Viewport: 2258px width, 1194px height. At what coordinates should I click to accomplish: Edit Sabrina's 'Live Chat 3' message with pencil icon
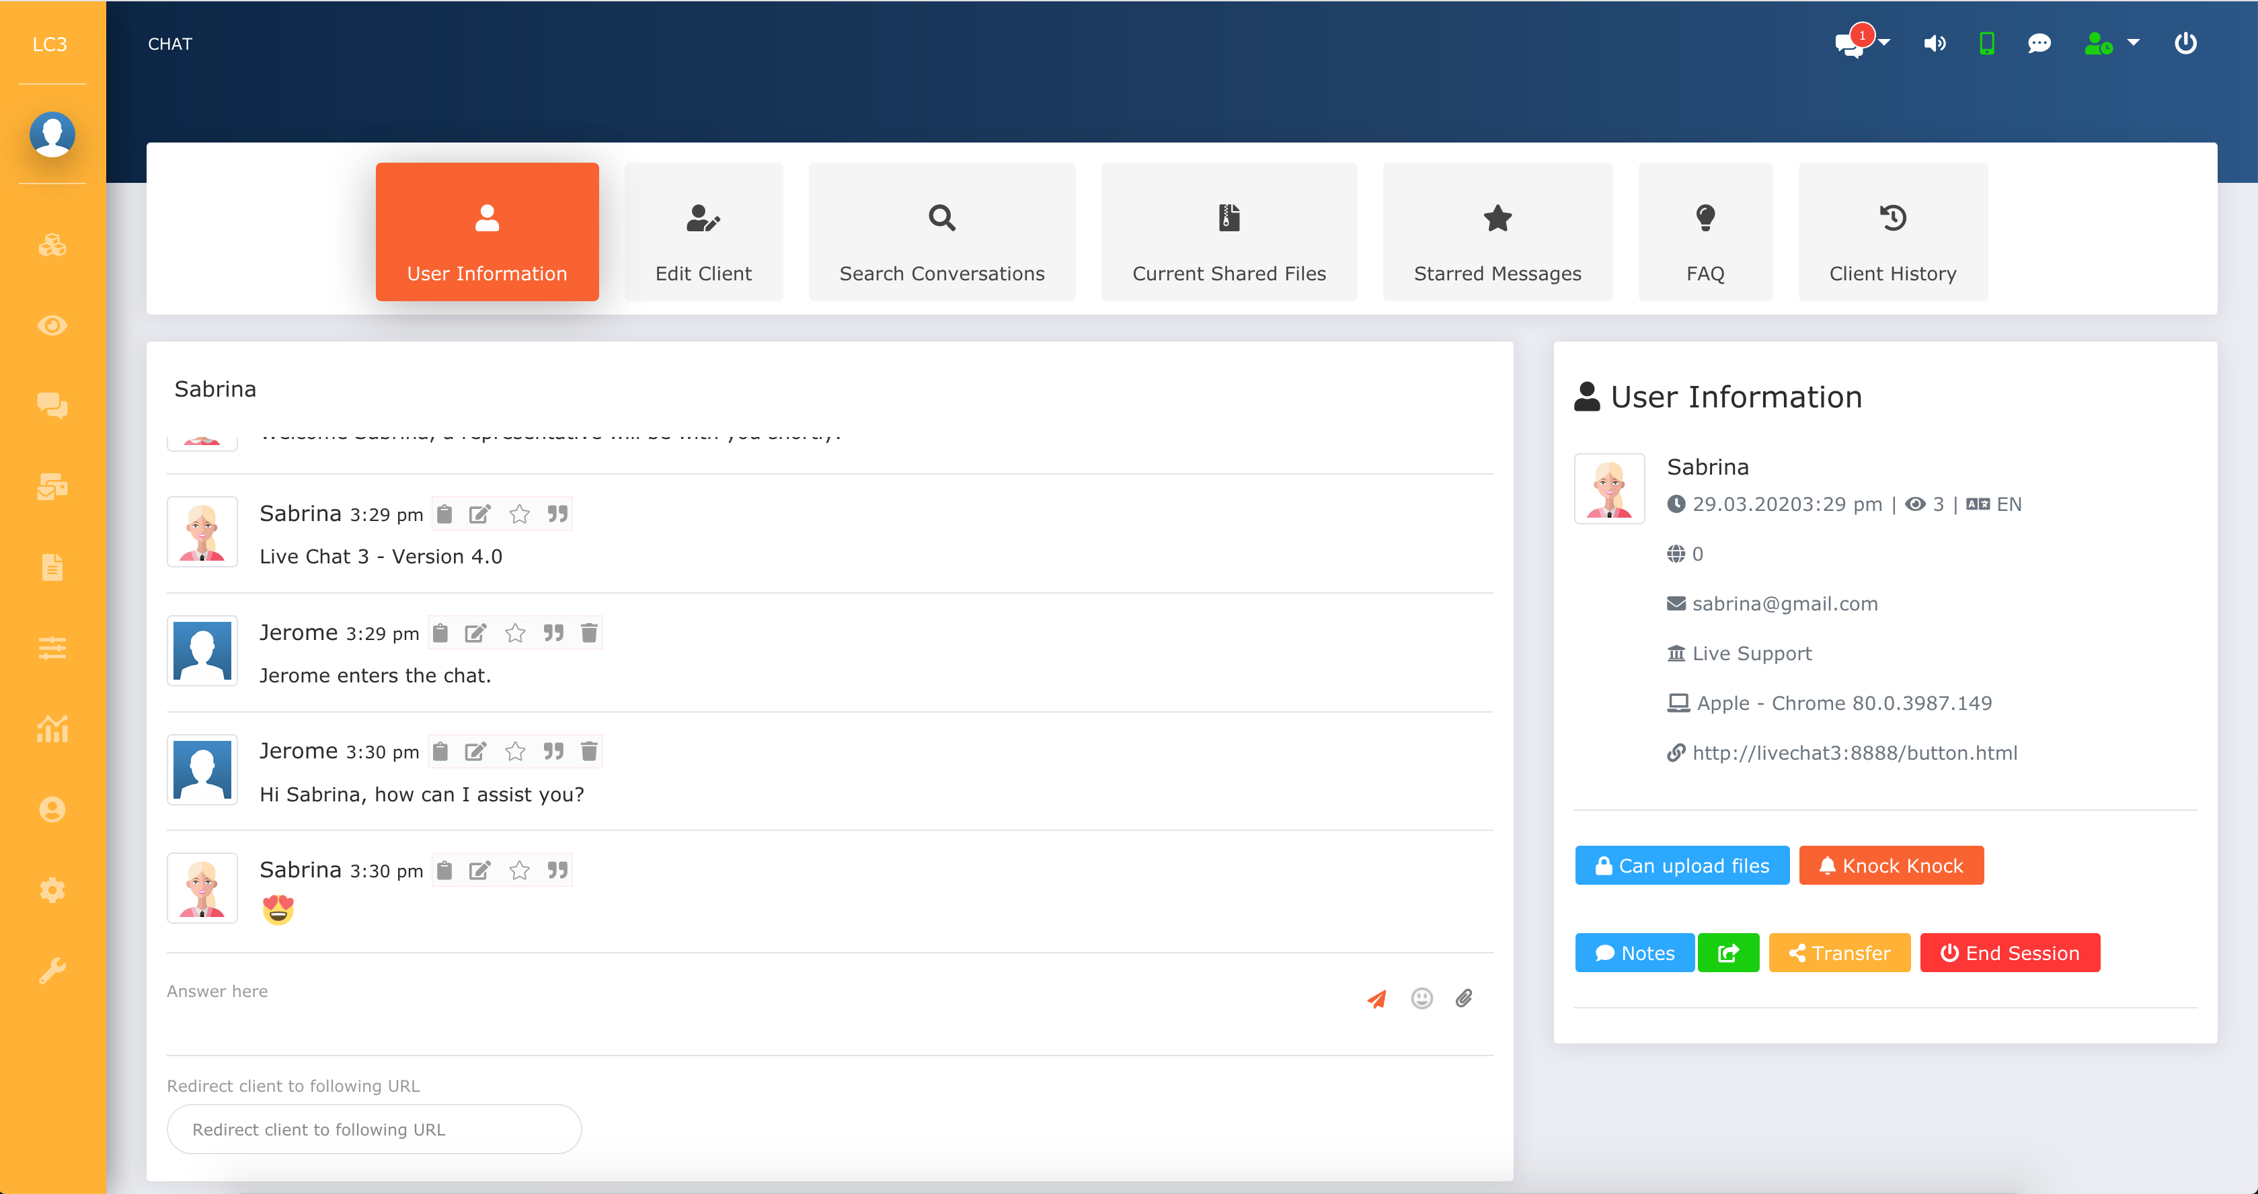(x=479, y=514)
